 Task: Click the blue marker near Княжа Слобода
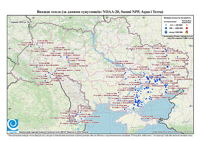pos(132,50)
